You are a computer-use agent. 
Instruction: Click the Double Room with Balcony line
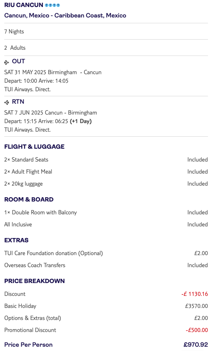(x=106, y=212)
